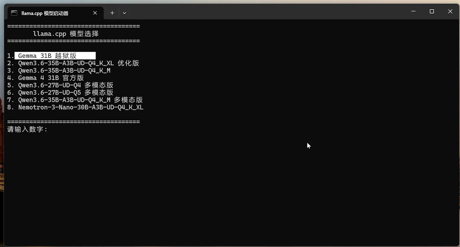Close the terminal window
460x247 pixels.
[450, 11]
